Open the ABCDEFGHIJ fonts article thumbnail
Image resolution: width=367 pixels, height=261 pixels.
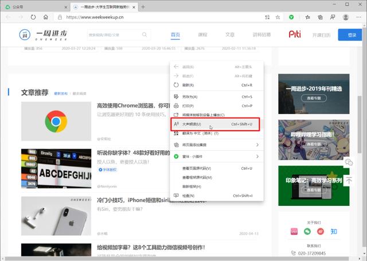[56, 169]
